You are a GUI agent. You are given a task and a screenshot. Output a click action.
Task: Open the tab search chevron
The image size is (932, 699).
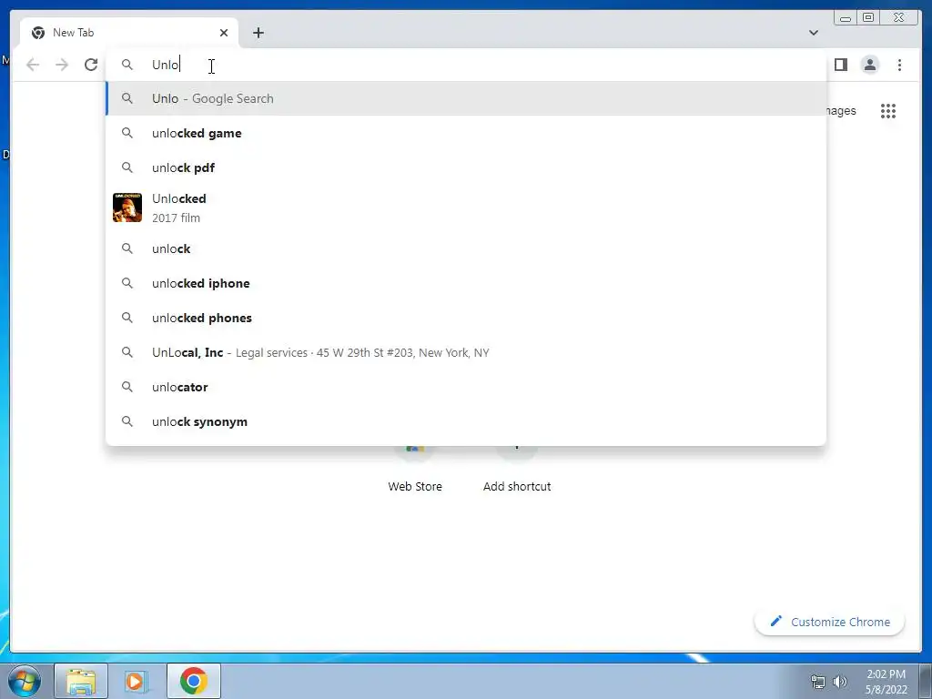click(813, 33)
